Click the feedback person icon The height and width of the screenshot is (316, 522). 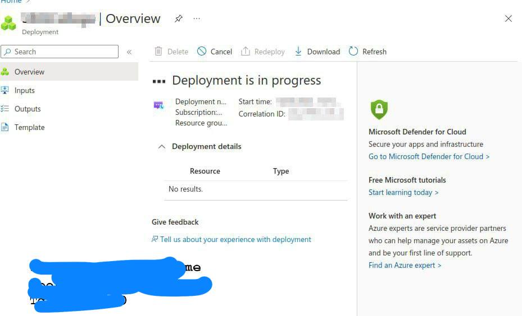tap(155, 239)
